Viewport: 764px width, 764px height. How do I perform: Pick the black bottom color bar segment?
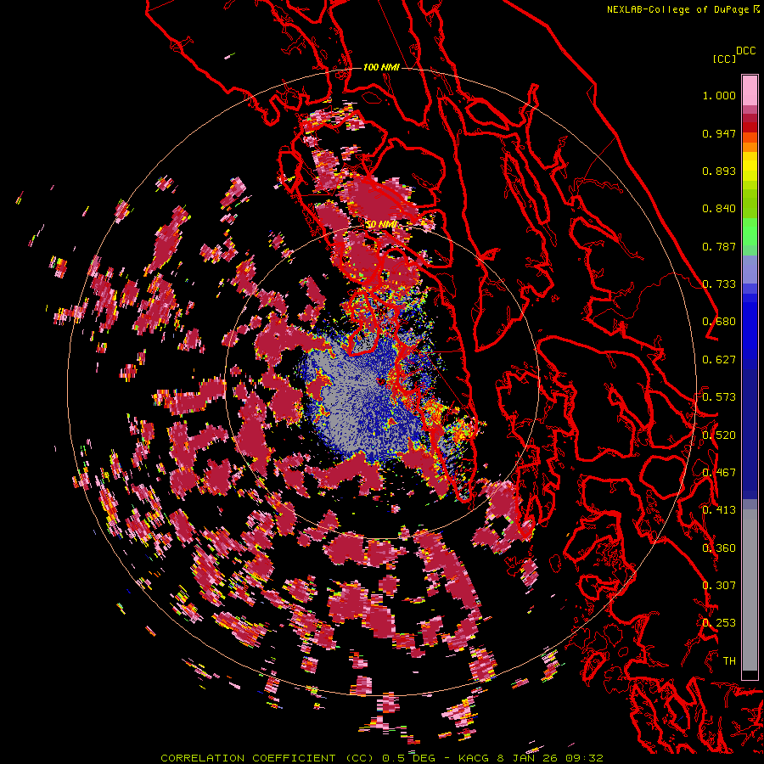(750, 675)
